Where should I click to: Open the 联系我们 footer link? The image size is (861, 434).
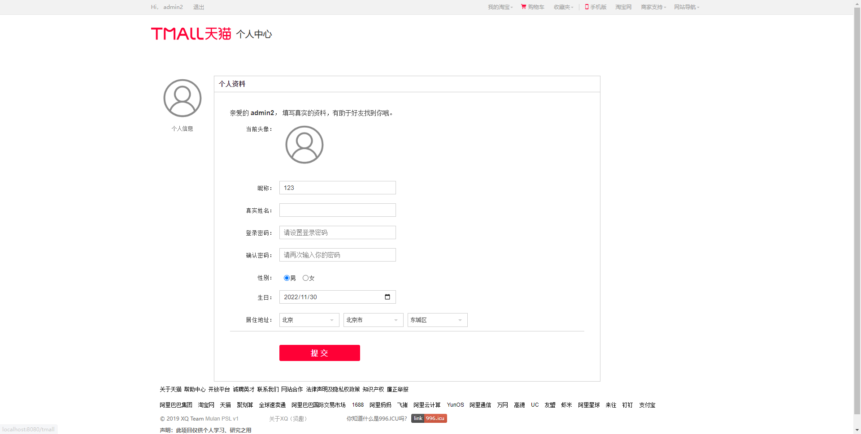(x=268, y=390)
